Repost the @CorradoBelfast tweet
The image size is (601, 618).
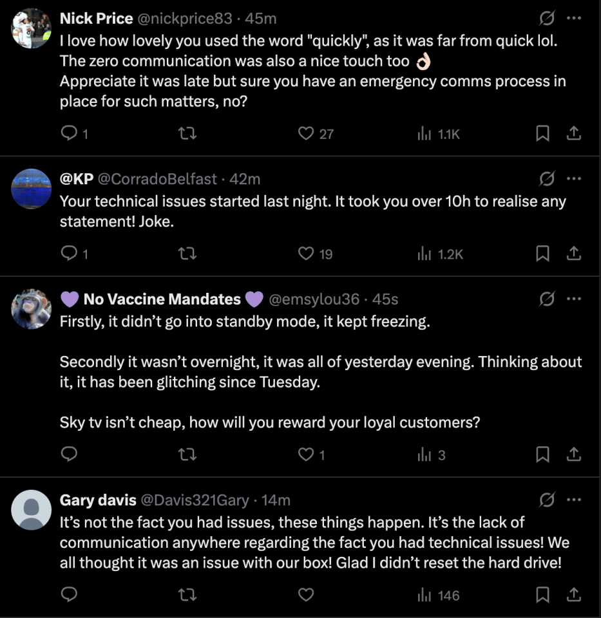(187, 254)
